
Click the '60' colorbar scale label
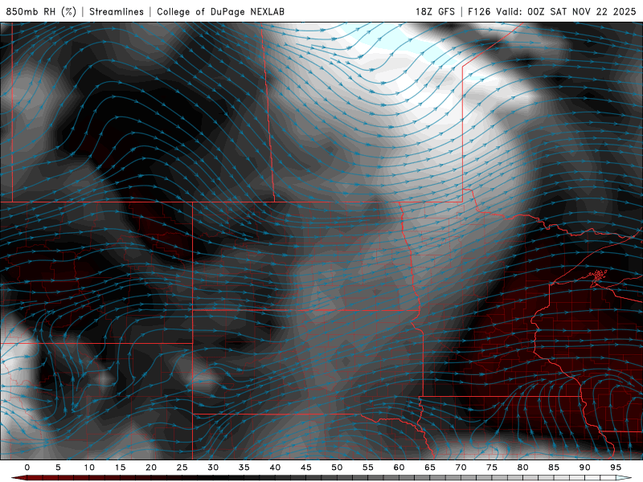399,468
